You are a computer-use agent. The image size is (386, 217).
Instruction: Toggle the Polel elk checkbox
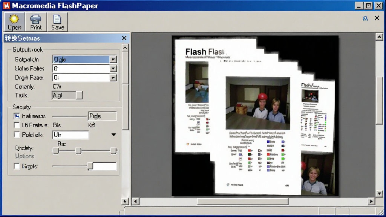(17, 134)
